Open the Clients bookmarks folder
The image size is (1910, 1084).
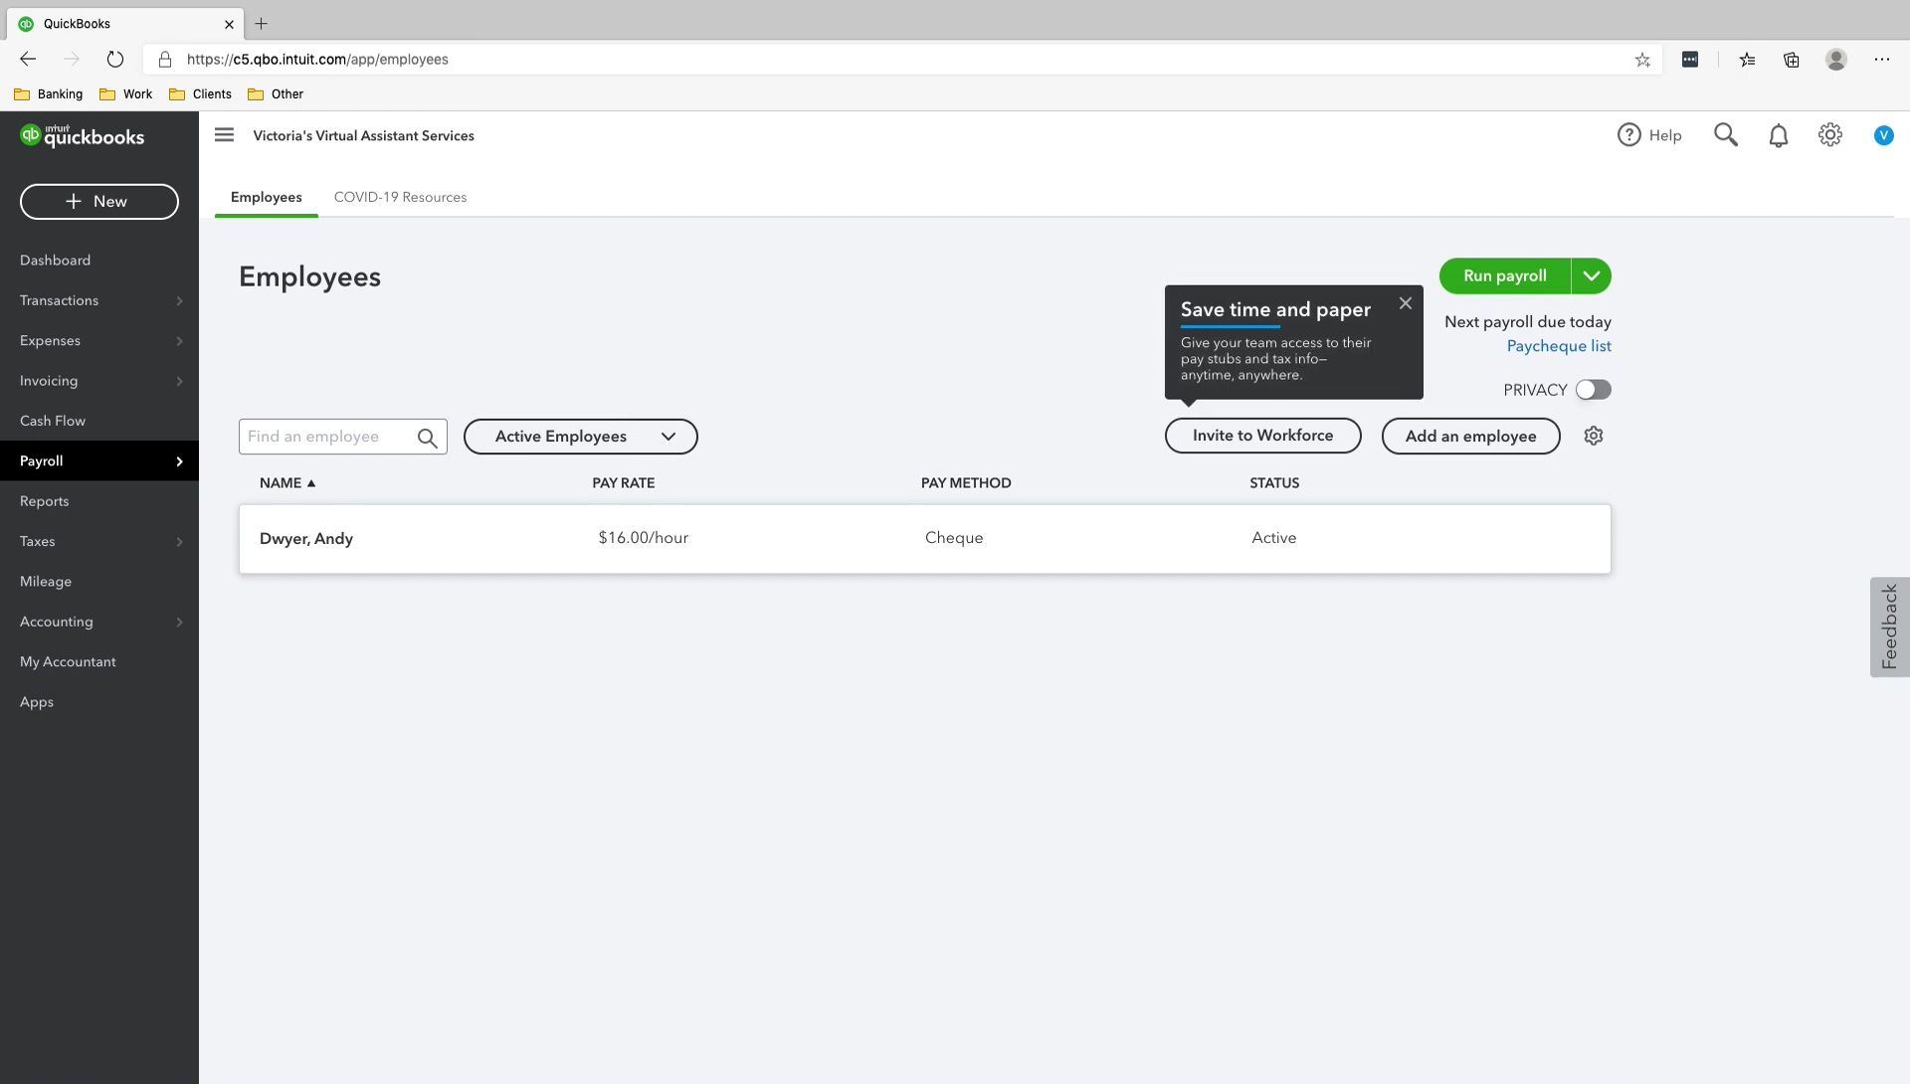coord(200,94)
